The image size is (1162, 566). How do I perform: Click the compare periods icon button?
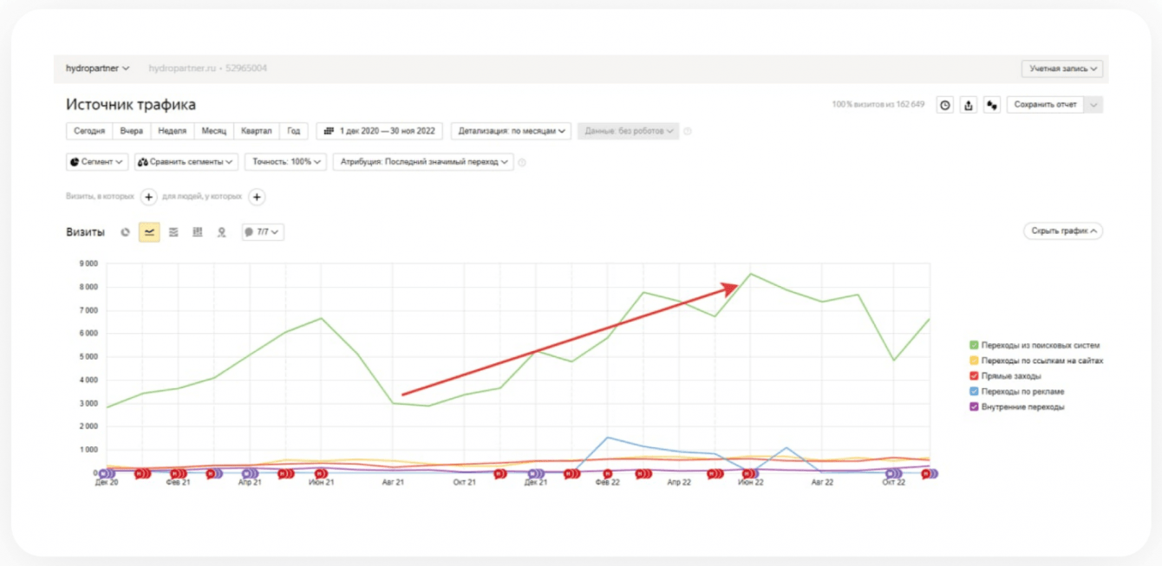992,105
